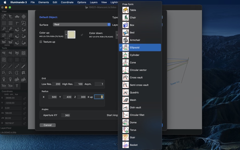Toggle the lock beside Az value

[x=24, y=113]
